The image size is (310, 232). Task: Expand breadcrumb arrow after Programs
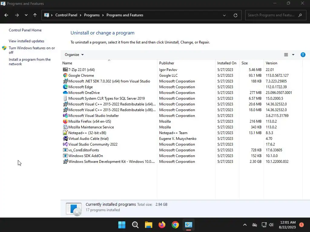(x=103, y=15)
